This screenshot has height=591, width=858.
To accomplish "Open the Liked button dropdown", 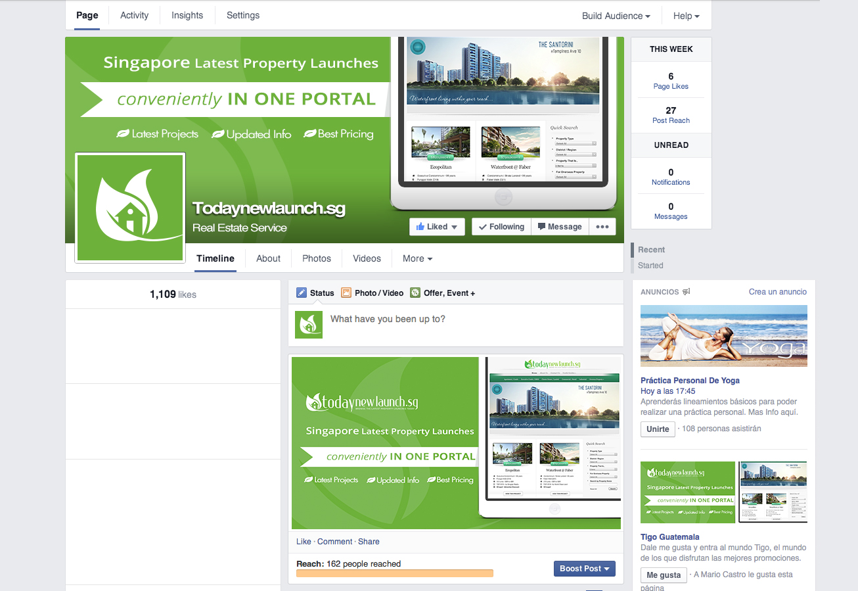I will tap(437, 227).
